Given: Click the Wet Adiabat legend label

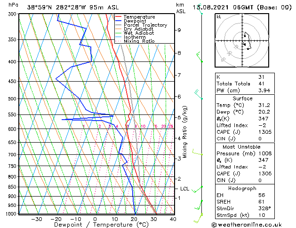Looking at the screenshot, I should pyautogui.click(x=139, y=33).
